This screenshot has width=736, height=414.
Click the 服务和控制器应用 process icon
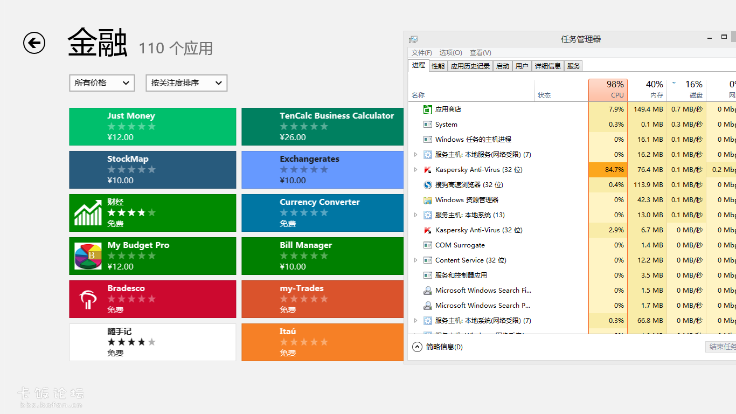tap(428, 275)
